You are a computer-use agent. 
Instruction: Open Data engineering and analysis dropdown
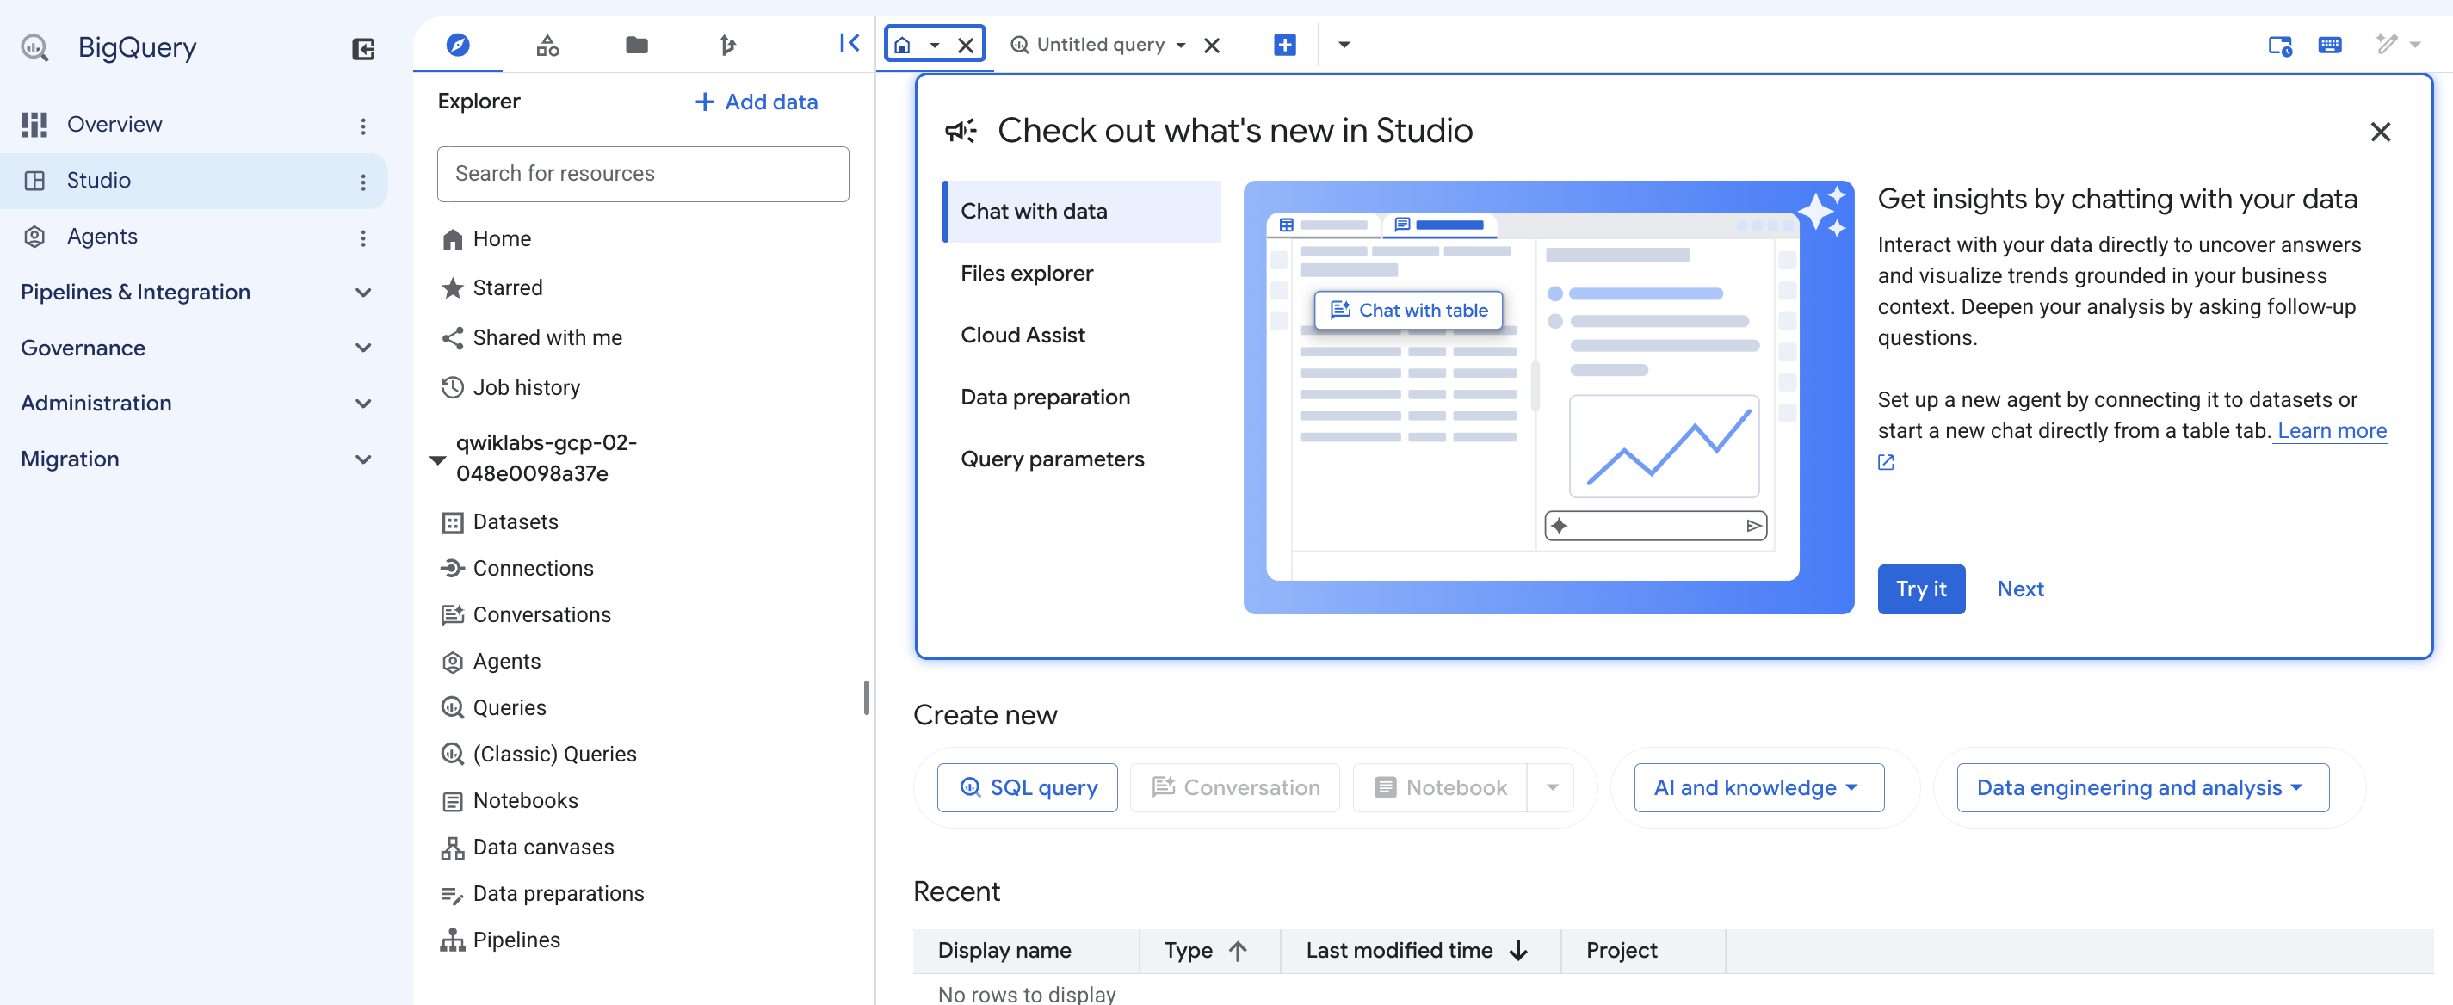pos(2141,787)
